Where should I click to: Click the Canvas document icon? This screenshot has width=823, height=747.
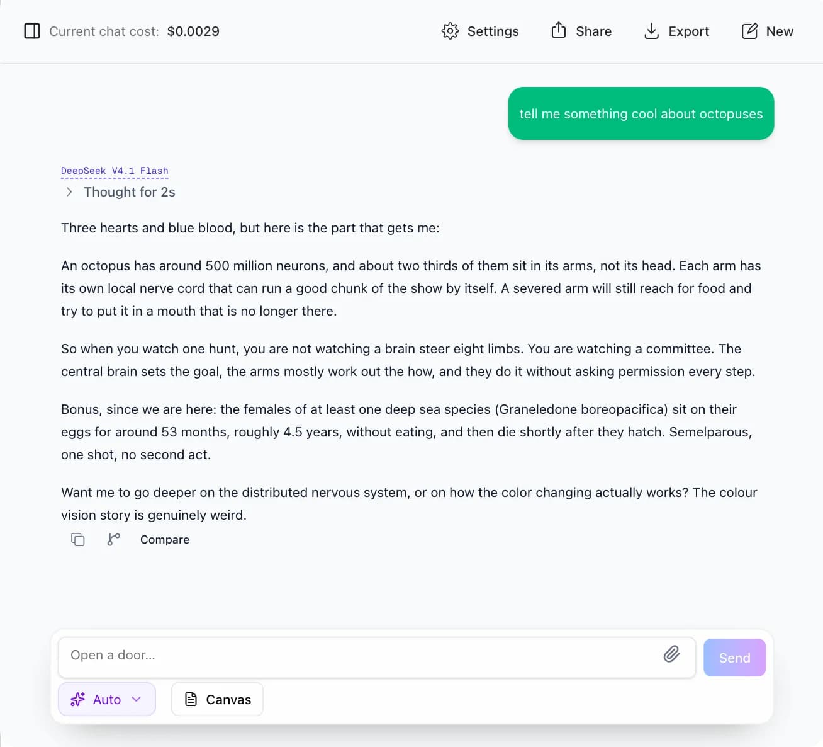pyautogui.click(x=191, y=699)
